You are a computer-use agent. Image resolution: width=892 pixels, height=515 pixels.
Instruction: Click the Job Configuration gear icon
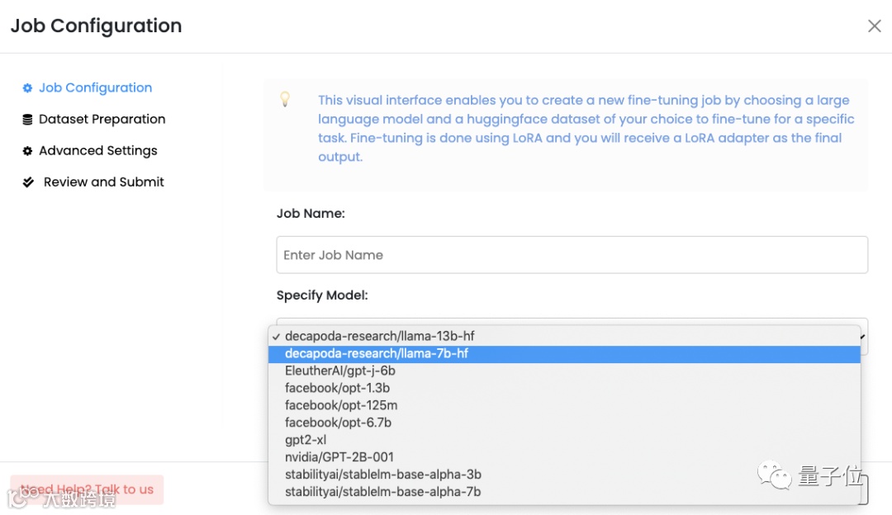[x=27, y=88]
